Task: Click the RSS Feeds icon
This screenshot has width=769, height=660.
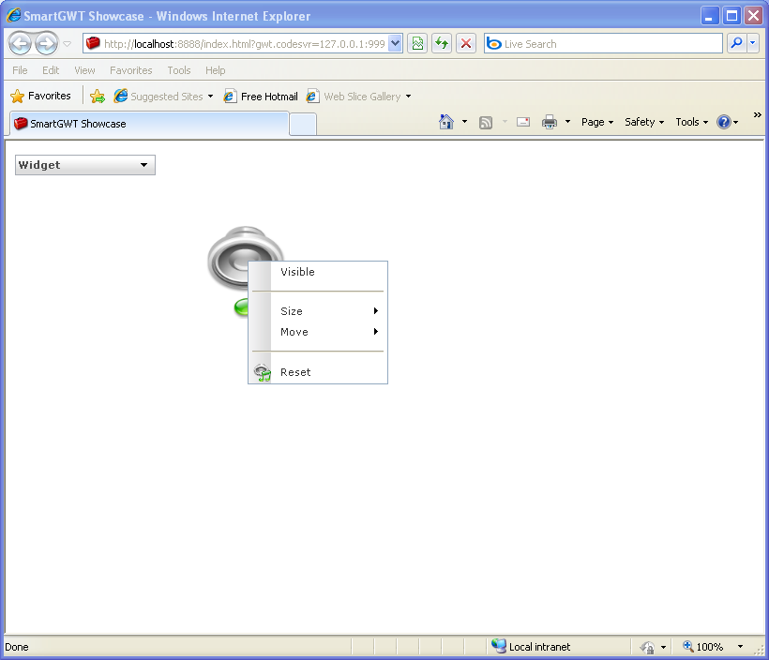Action: [x=486, y=122]
